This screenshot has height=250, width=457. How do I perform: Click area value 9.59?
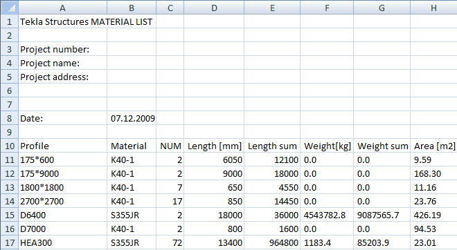coord(434,160)
